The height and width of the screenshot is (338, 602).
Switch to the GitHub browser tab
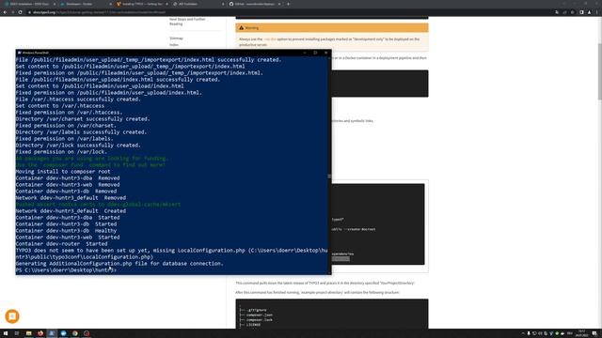[254, 4]
